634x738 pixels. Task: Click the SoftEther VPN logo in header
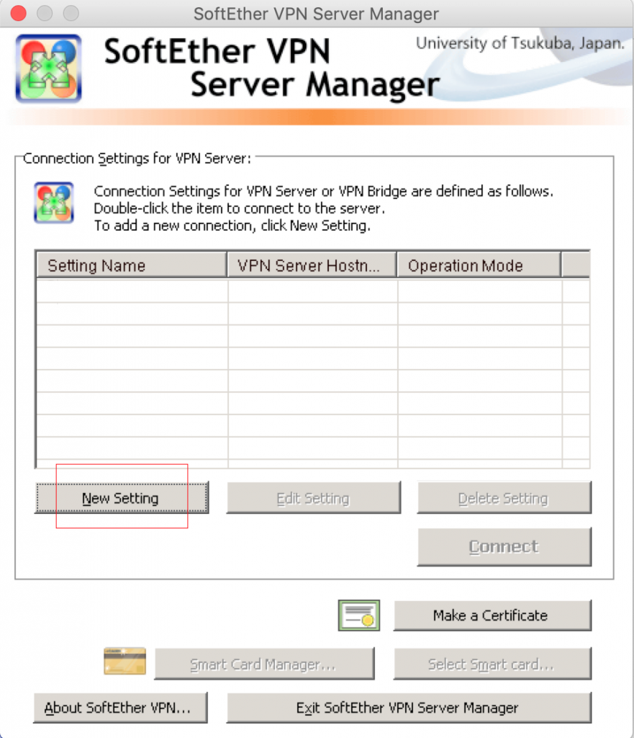click(48, 68)
